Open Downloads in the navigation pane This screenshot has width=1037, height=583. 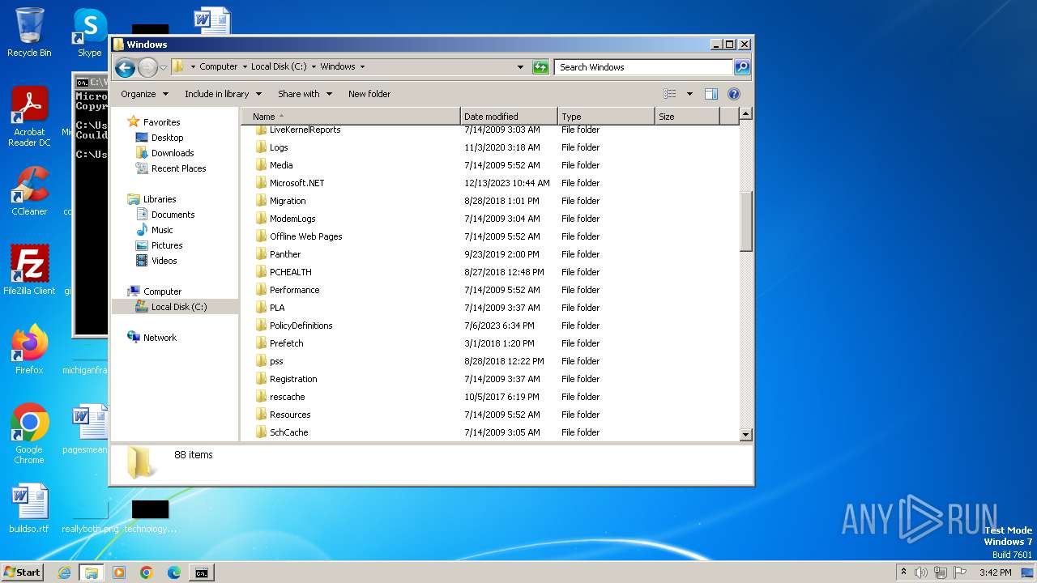(x=173, y=153)
